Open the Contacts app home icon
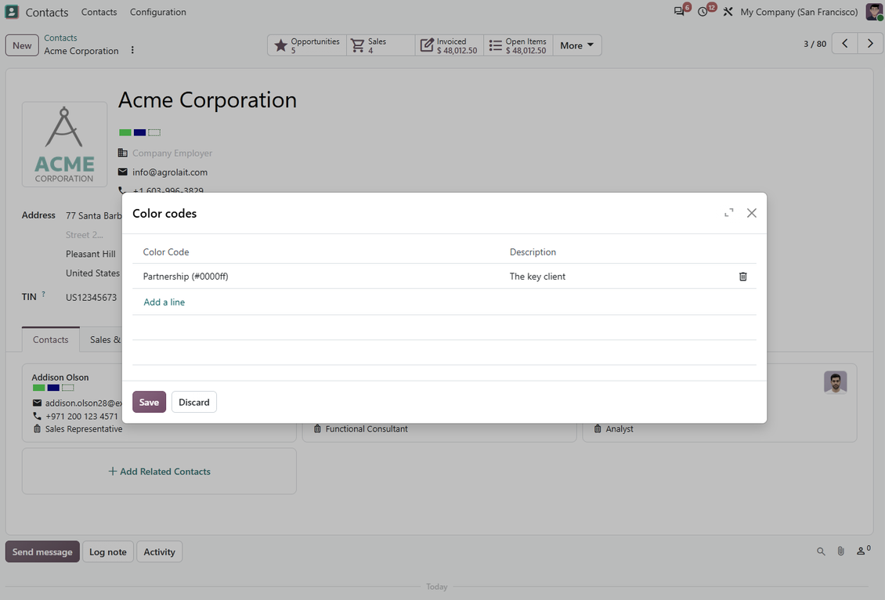Screen dimensions: 885x600 click(x=12, y=12)
